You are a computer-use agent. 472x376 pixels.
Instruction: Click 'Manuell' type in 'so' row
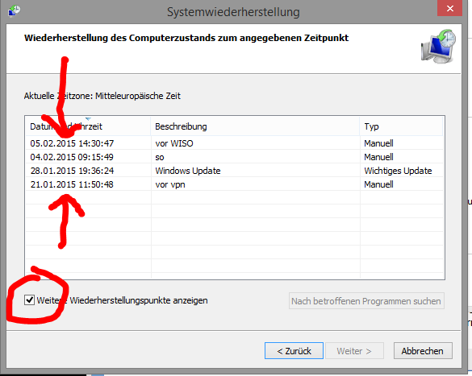[x=378, y=157]
